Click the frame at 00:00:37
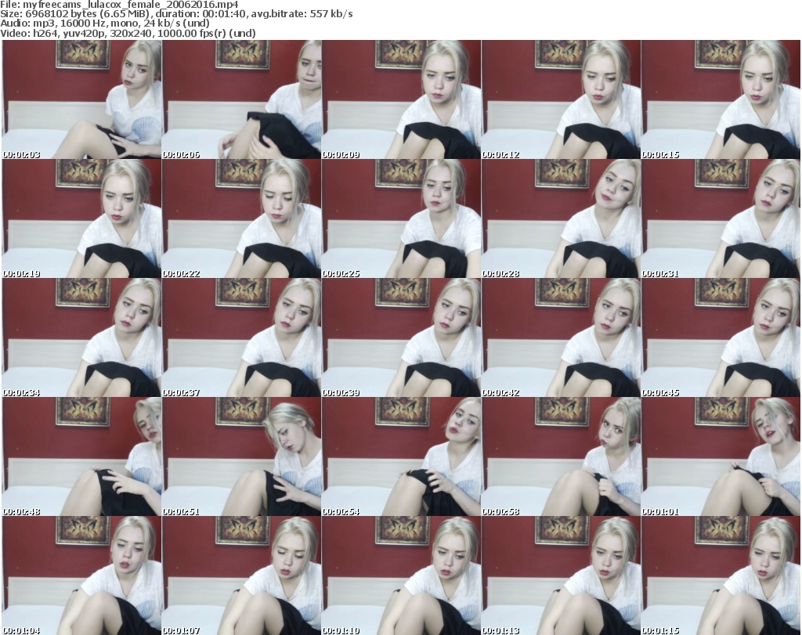This screenshot has width=802, height=635. click(x=241, y=338)
